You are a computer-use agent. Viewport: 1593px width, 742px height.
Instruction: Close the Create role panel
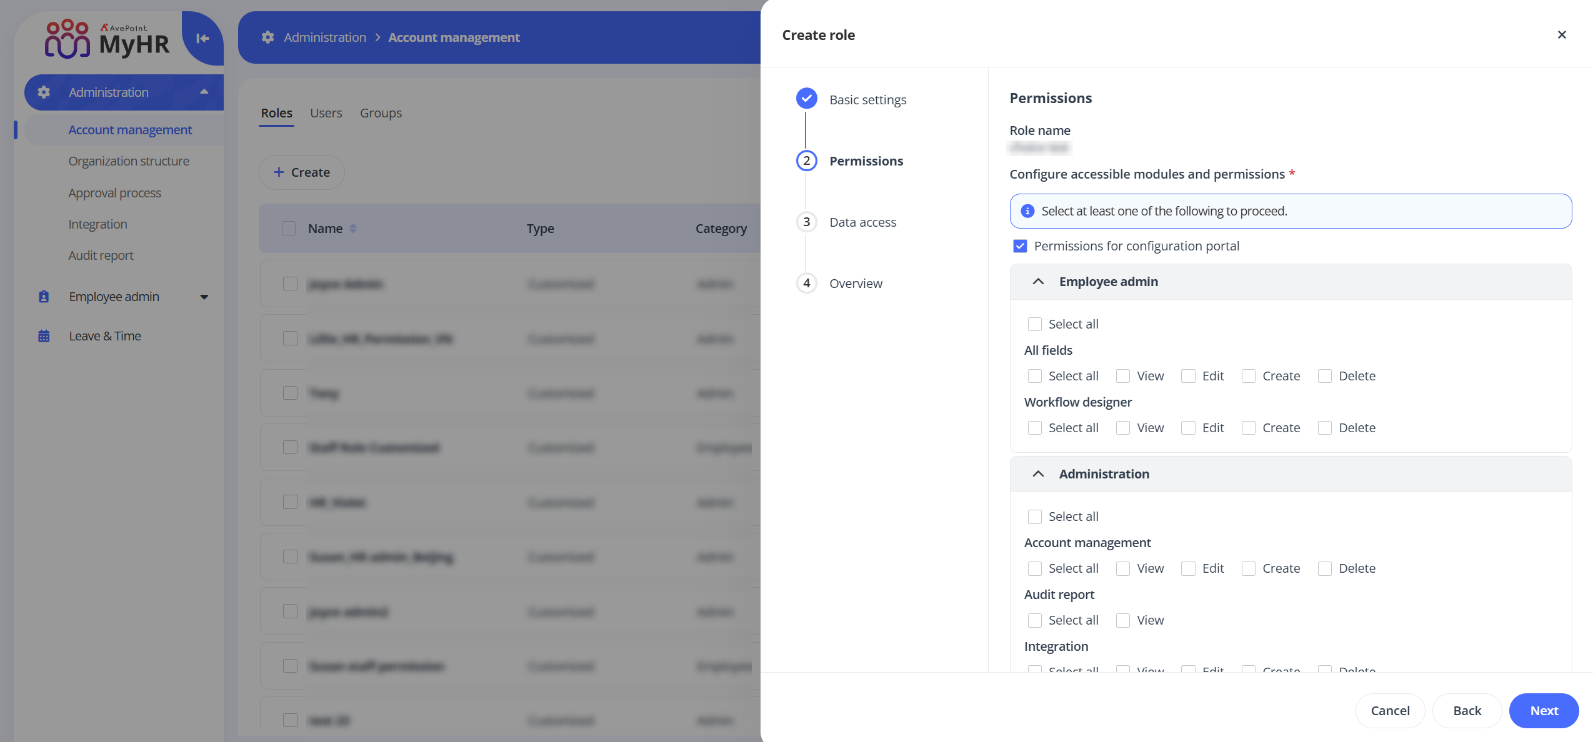1561,35
